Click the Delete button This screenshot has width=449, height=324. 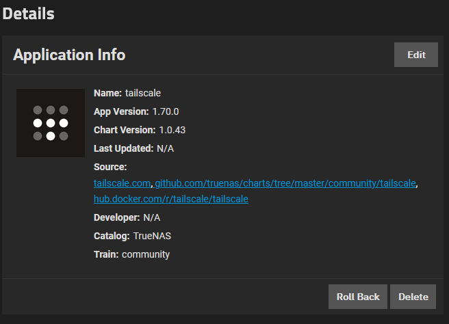[413, 297]
